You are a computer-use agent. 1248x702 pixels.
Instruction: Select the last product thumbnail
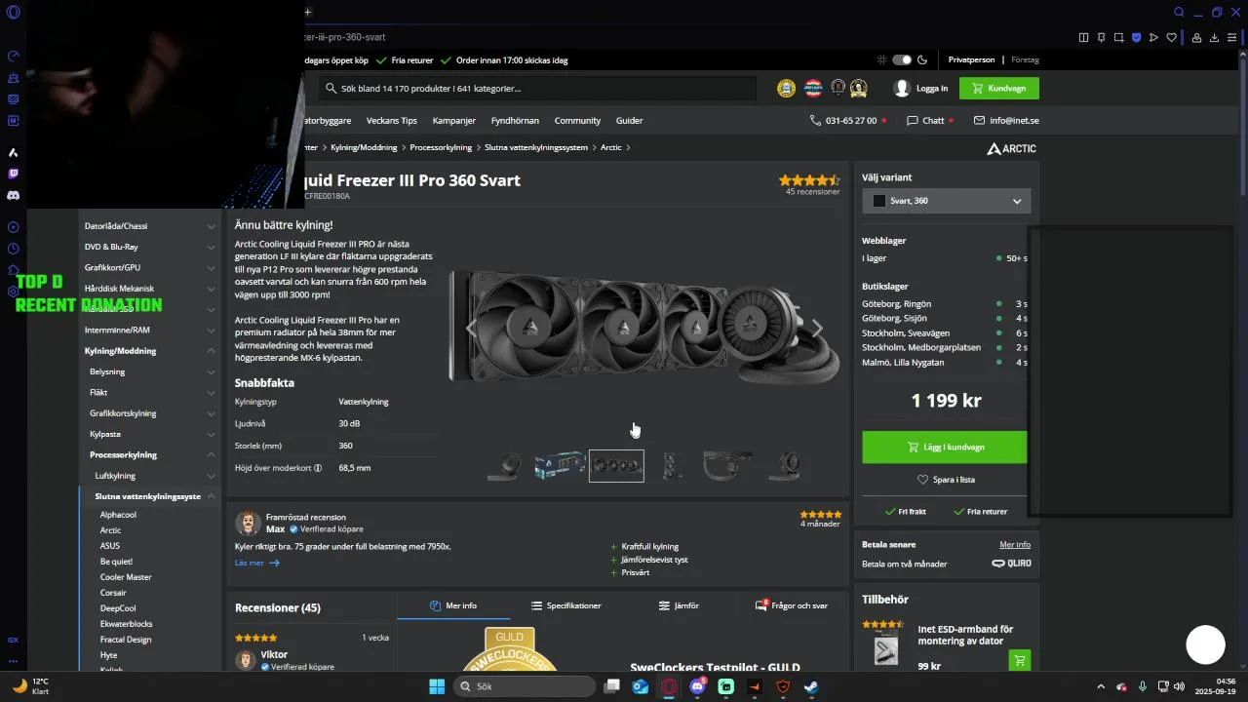point(783,465)
